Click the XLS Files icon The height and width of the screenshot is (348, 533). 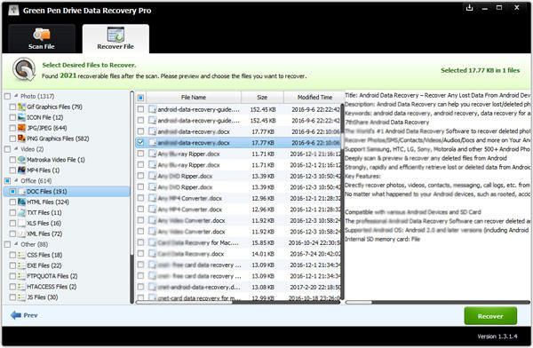coord(21,223)
